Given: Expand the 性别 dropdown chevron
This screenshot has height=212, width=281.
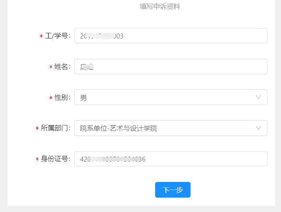Looking at the screenshot, I should [258, 97].
